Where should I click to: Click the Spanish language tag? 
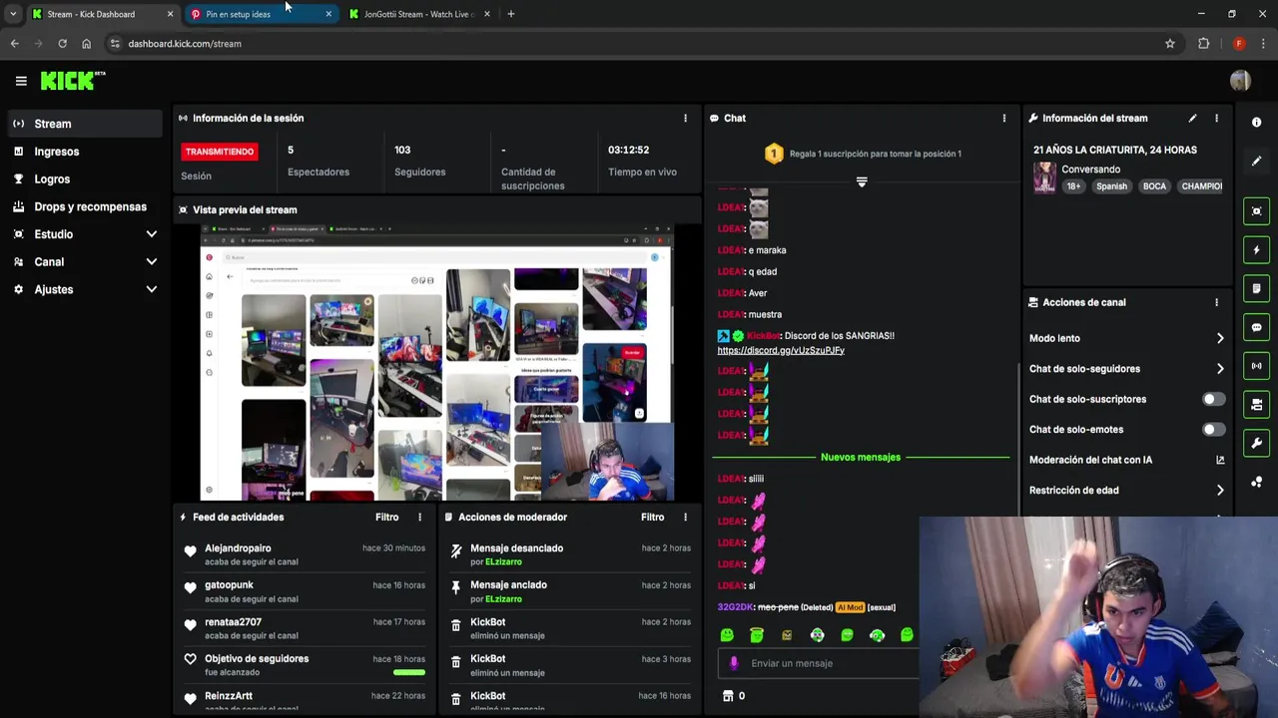tap(1111, 186)
